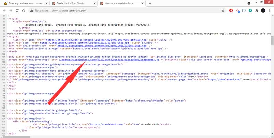The height and width of the screenshot is (138, 274).
Task: Click the dark circular icon beside the minimize button
Action: (x=249, y=3)
